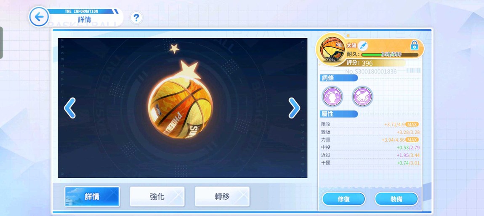Toggle the padlock lock icon
The image size is (484, 216).
(414, 45)
